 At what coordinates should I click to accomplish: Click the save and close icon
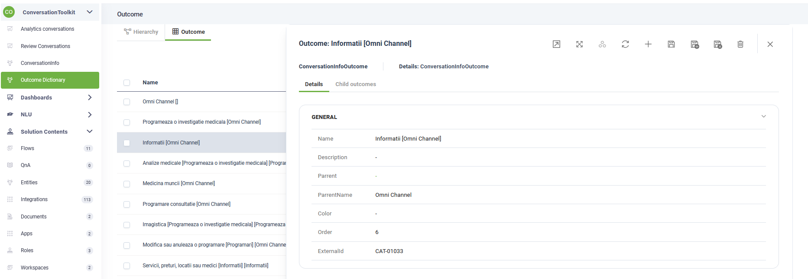[717, 44]
